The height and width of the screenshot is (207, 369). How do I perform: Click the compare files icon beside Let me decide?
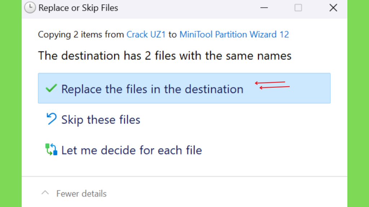click(x=51, y=149)
